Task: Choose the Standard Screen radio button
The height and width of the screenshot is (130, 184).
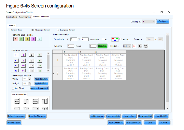Action: tap(33, 30)
